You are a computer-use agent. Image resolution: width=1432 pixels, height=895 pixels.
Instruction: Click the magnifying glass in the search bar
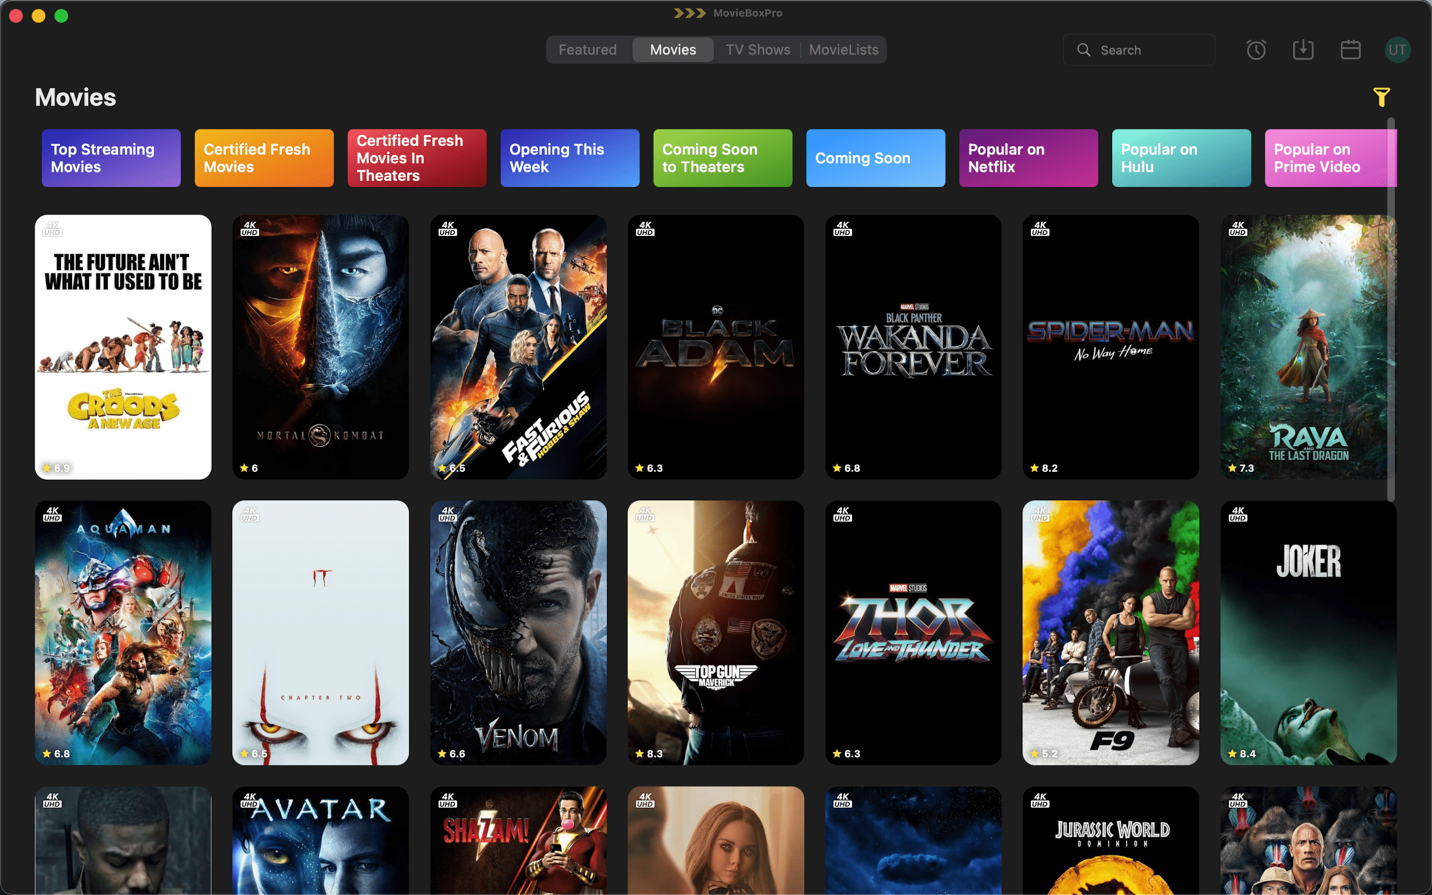point(1084,50)
